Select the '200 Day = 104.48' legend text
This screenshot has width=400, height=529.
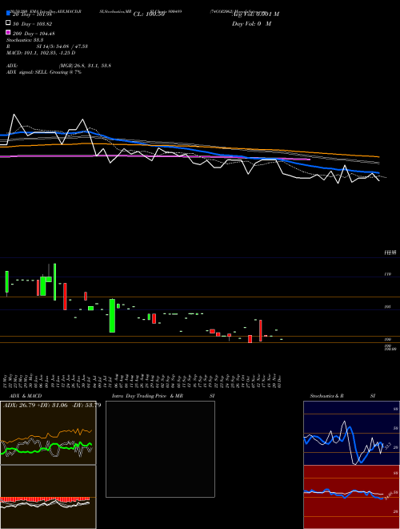[x=34, y=33]
